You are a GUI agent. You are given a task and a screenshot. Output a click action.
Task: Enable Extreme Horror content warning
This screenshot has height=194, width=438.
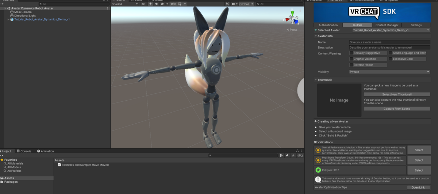click(351, 65)
